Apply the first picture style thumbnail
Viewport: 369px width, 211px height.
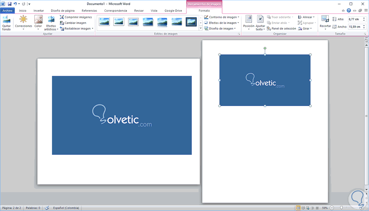pos(104,22)
